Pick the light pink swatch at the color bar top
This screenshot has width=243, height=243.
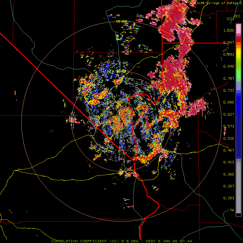(x=238, y=29)
